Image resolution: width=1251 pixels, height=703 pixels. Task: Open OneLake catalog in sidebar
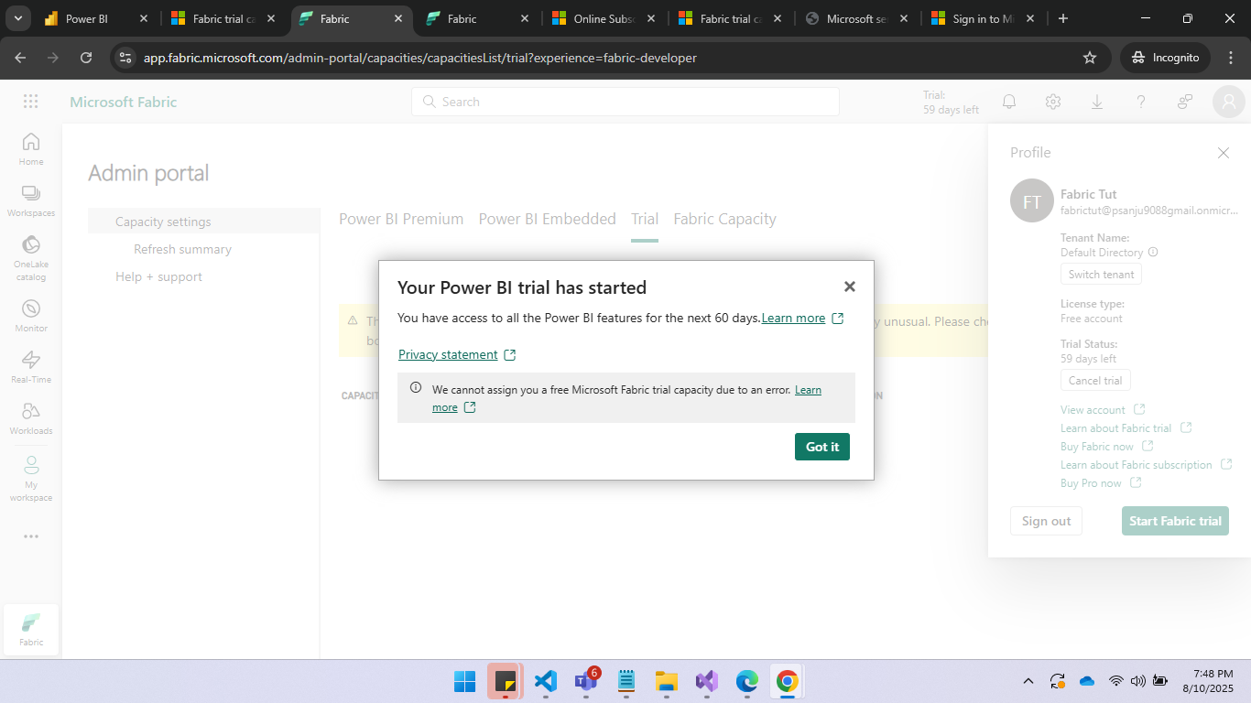point(31,258)
